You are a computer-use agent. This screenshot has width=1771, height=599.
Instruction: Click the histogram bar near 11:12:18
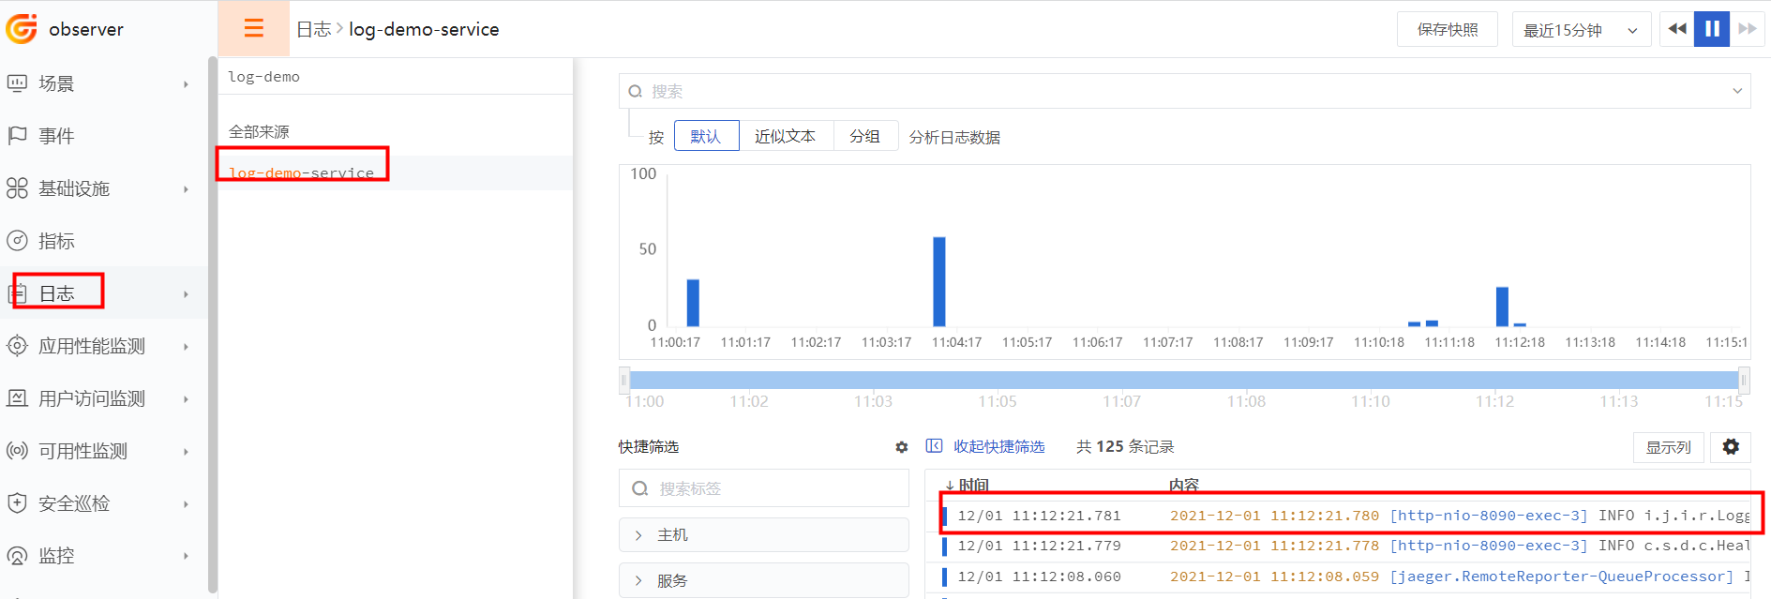(1502, 307)
